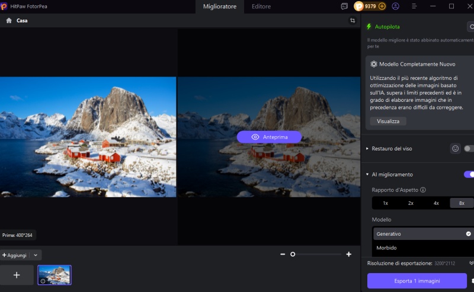This screenshot has width=474, height=292.
Task: Select the snowy village thumbnail
Action: tap(55, 275)
